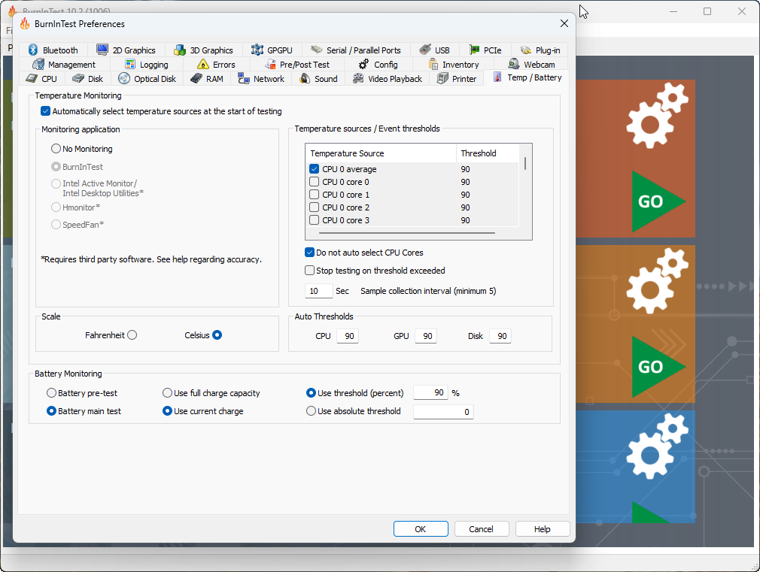
Task: Click the GPGPU tab icon
Action: tap(257, 50)
